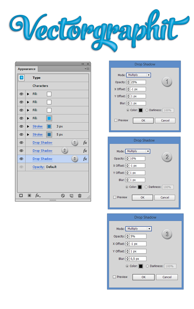
Task: Toggle visibility of the blue Fill row
Action: coord(21,118)
